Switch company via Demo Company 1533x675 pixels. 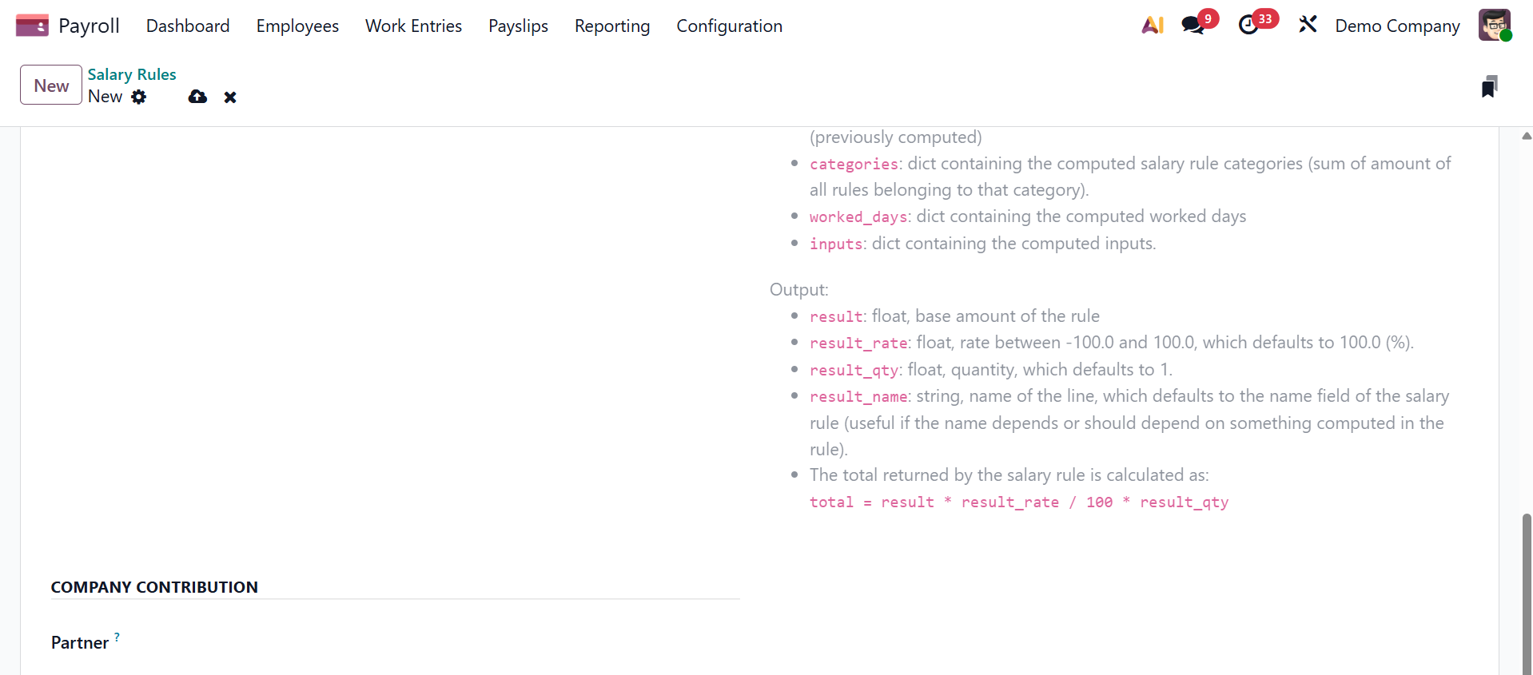[x=1397, y=26]
